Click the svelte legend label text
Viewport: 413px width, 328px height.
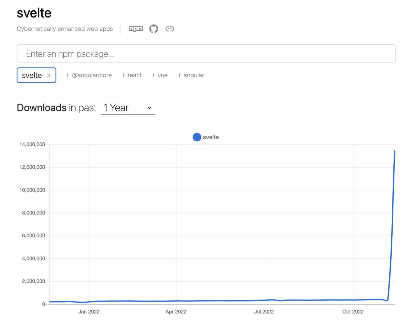pyautogui.click(x=211, y=137)
